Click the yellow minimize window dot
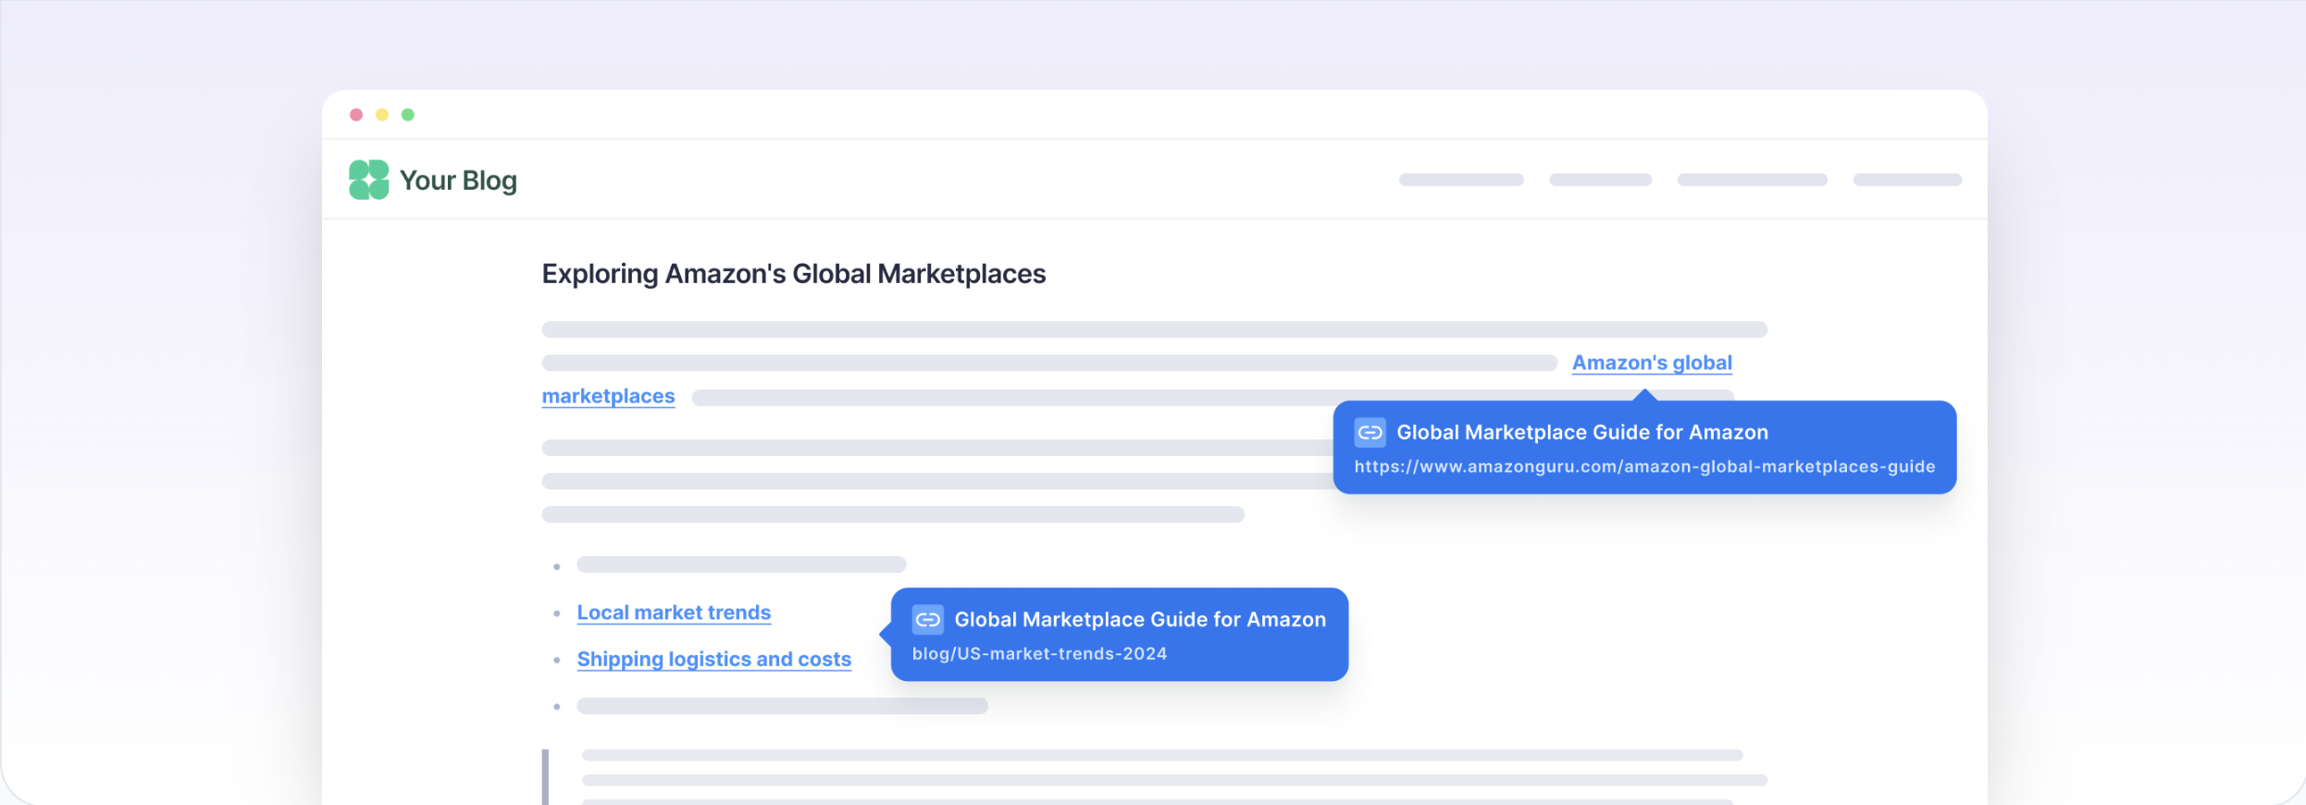Image resolution: width=2306 pixels, height=805 pixels. pos(382,115)
